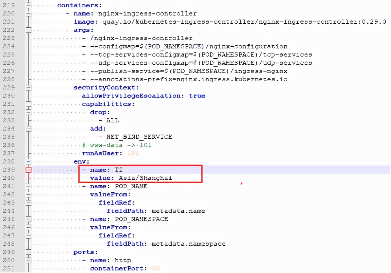Click the '--tcp-services-configmap' argument

201,54
